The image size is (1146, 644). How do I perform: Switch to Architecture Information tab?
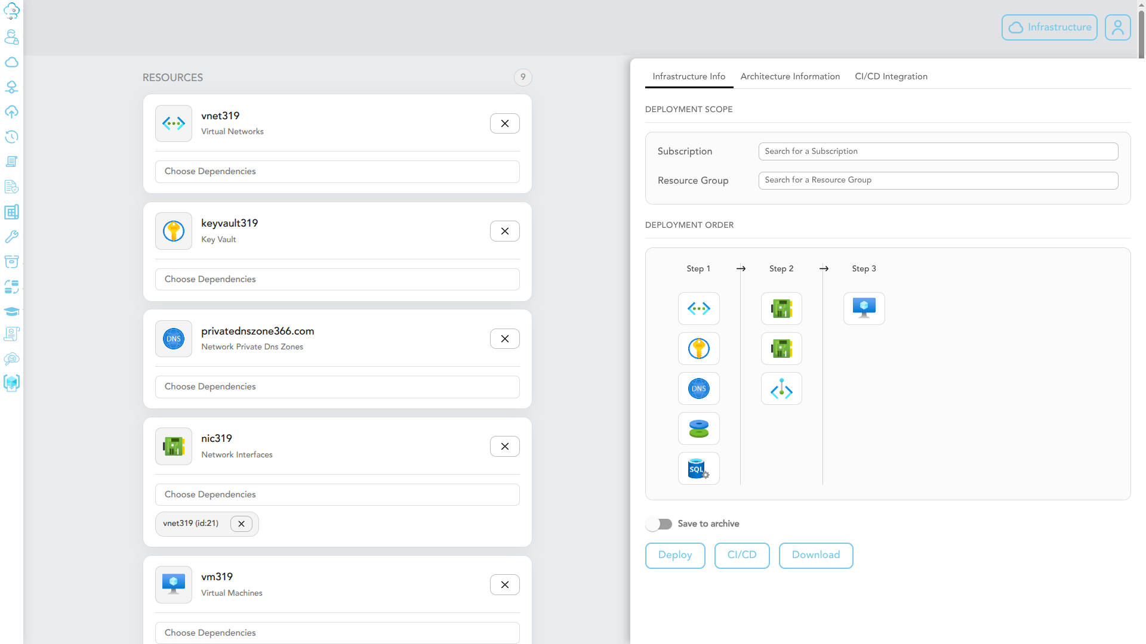point(790,76)
